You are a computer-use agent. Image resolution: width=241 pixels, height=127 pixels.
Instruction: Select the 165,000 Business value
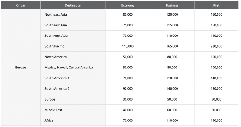pyautogui.click(x=172, y=46)
